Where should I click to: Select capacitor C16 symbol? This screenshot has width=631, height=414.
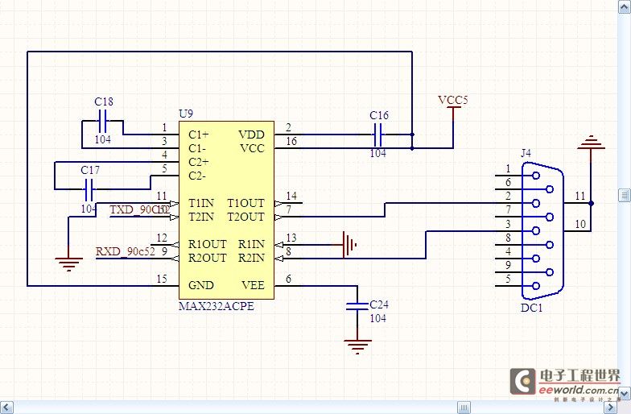pos(378,135)
